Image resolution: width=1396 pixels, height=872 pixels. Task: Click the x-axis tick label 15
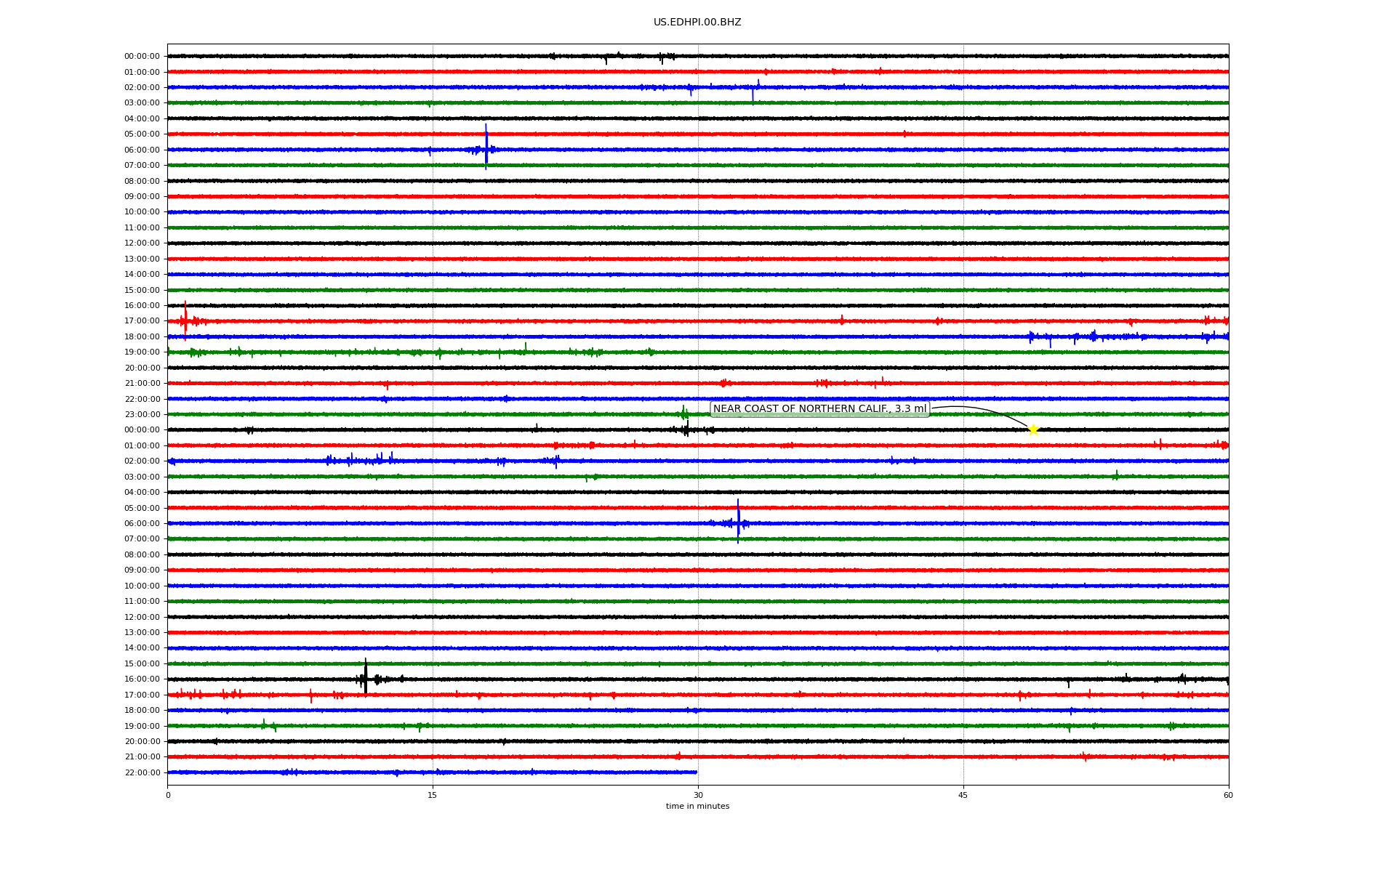click(433, 795)
